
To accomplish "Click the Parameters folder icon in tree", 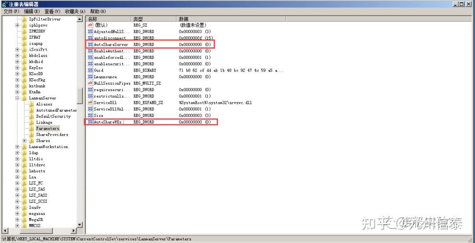I will click(32, 128).
